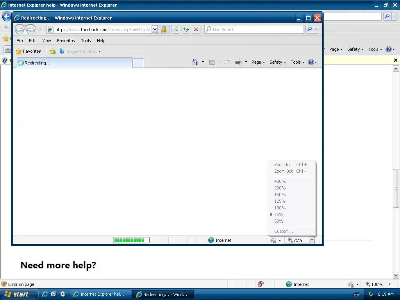Viewport: 400px width, 300px height.
Task: Open a new tab with blank tab button
Action: (x=138, y=63)
